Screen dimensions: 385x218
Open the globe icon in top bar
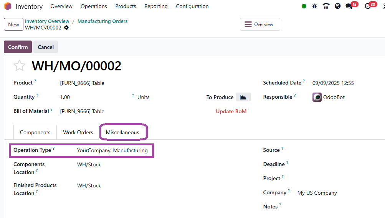pyautogui.click(x=338, y=6)
